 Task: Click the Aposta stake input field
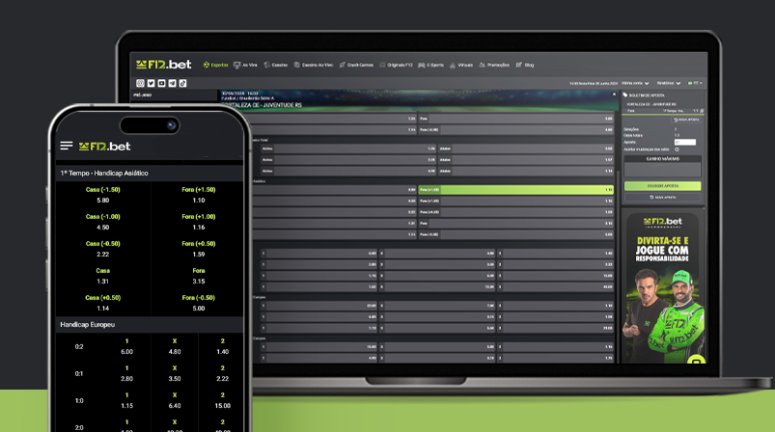685,142
